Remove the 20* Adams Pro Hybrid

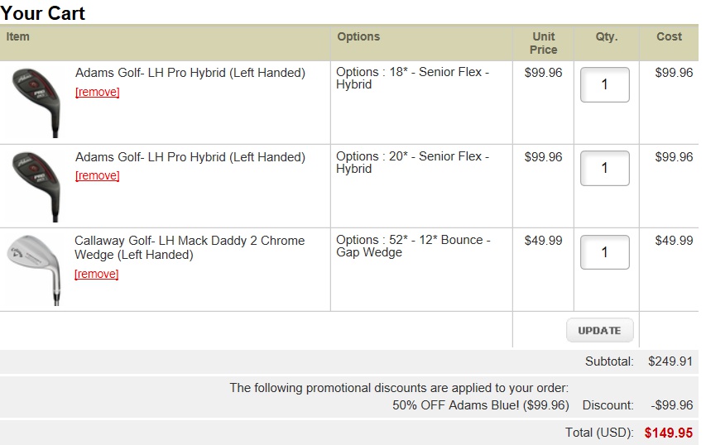pyautogui.click(x=97, y=175)
